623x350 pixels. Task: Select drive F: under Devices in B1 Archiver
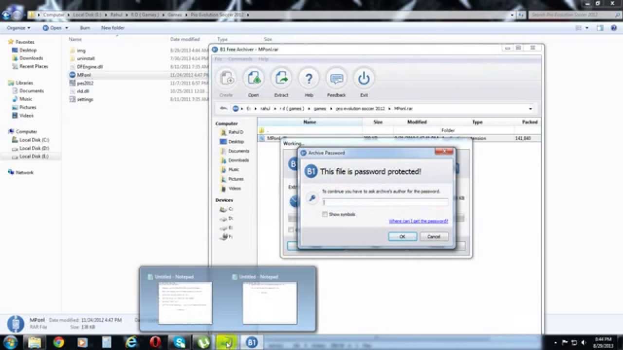click(226, 237)
